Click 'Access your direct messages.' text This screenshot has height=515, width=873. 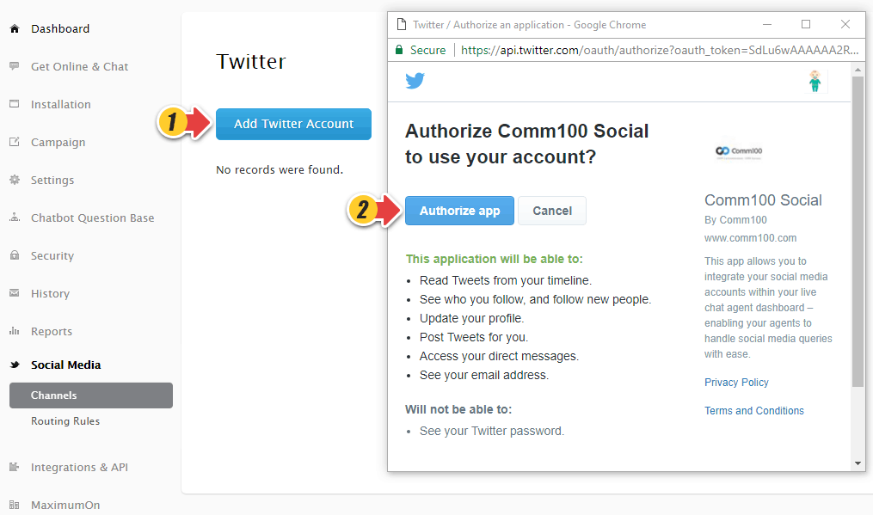coord(499,356)
